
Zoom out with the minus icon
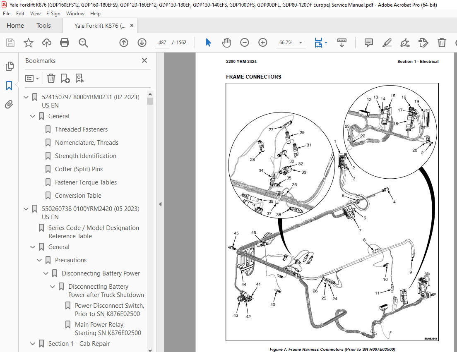(245, 43)
